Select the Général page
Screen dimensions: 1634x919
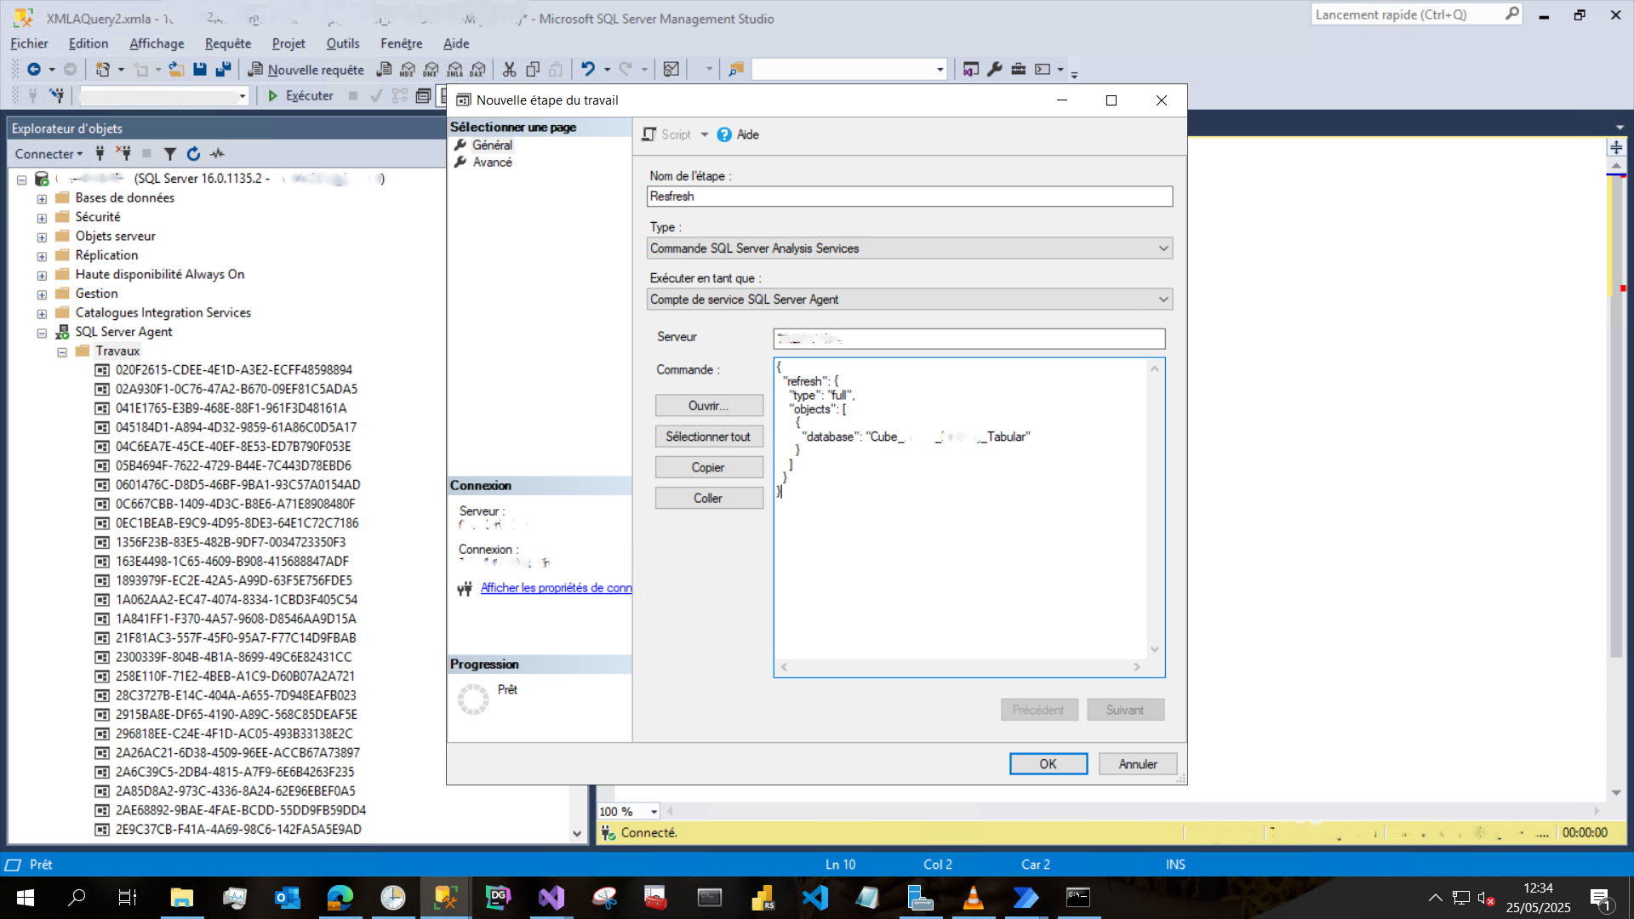coord(492,146)
